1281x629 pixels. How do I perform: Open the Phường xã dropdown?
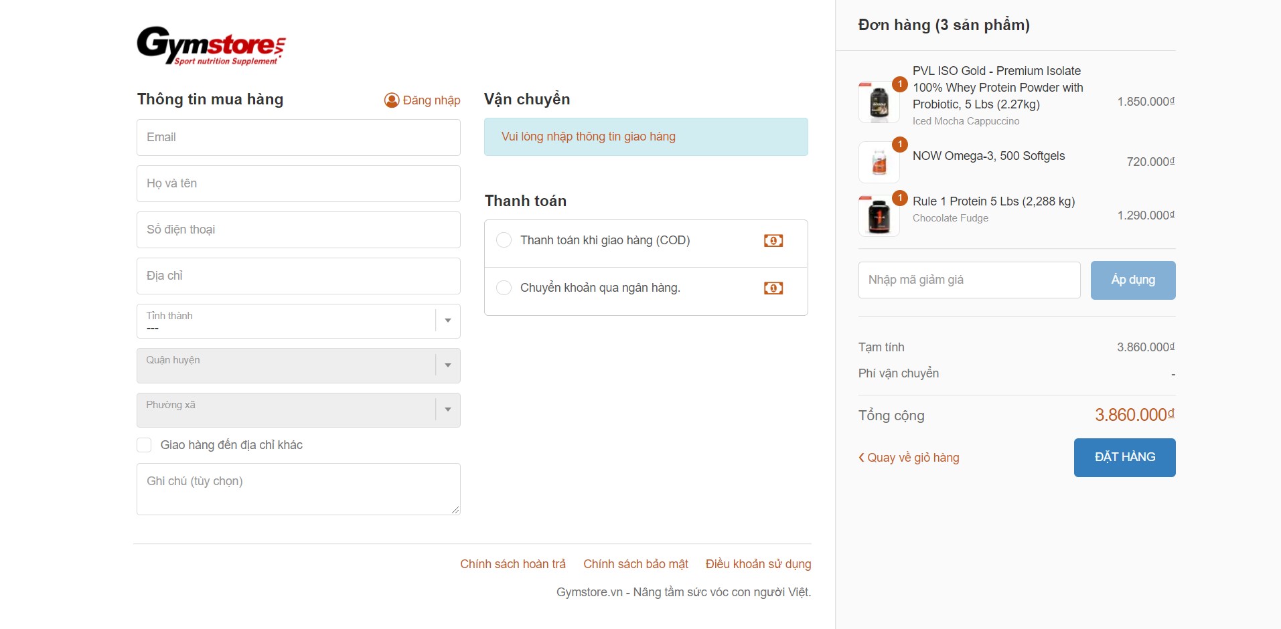(299, 410)
